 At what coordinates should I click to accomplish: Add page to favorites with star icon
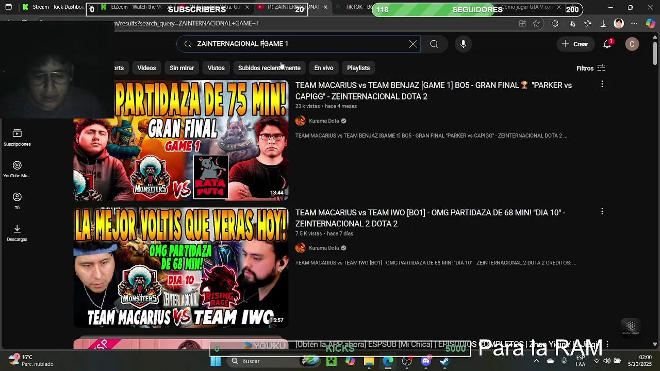(536, 24)
